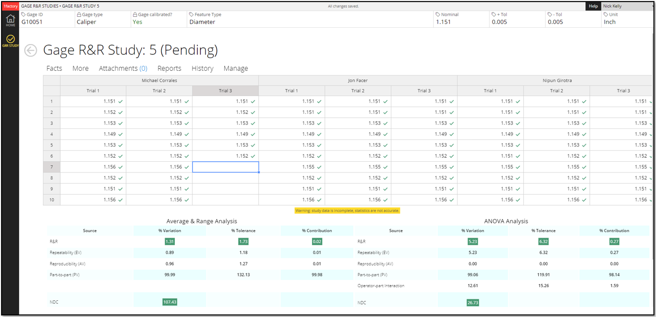This screenshot has width=656, height=317.
Task: Open the GRR Study sidebar icon
Action: pos(10,41)
